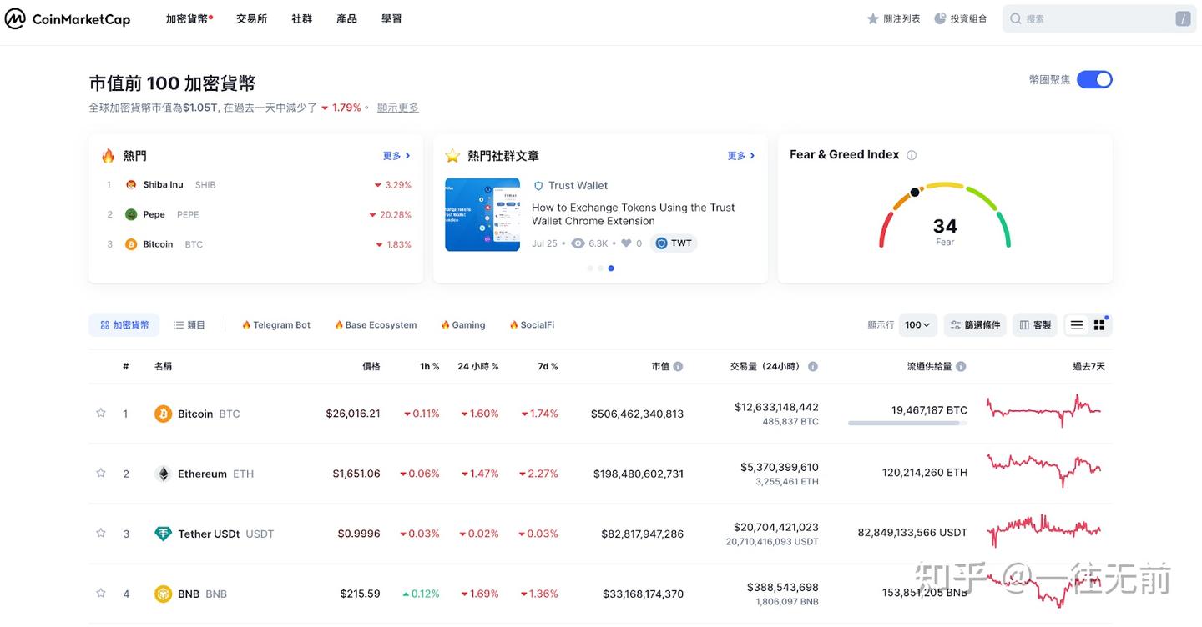Click Bitcoin's circulating supply progress bar
The image size is (1202, 627).
(x=907, y=423)
